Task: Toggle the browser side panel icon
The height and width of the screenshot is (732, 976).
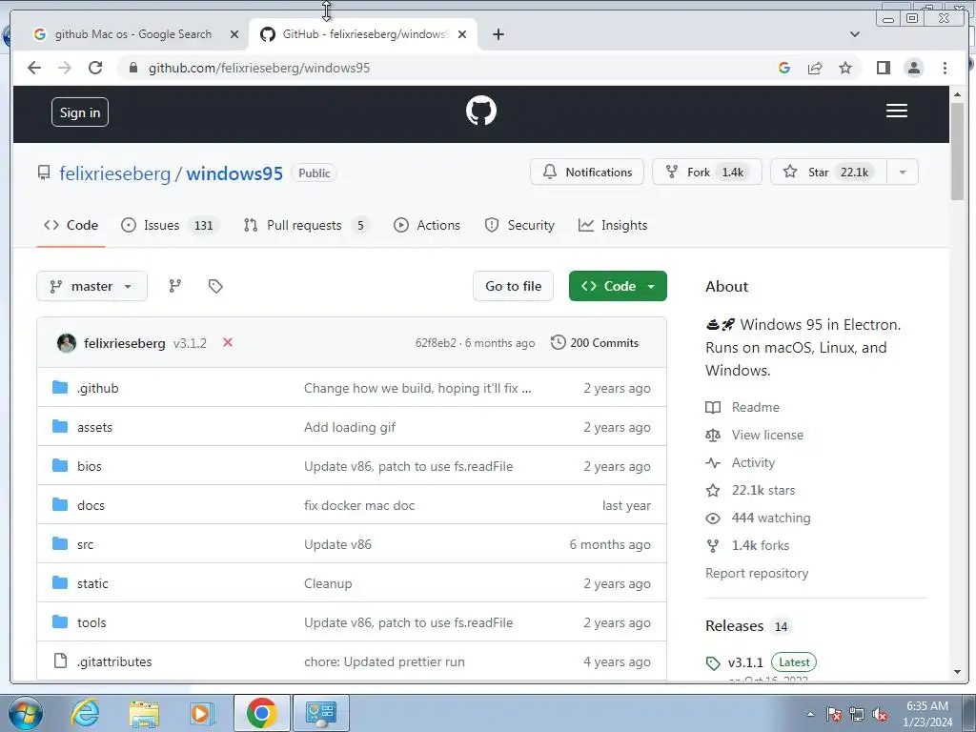Action: [884, 68]
